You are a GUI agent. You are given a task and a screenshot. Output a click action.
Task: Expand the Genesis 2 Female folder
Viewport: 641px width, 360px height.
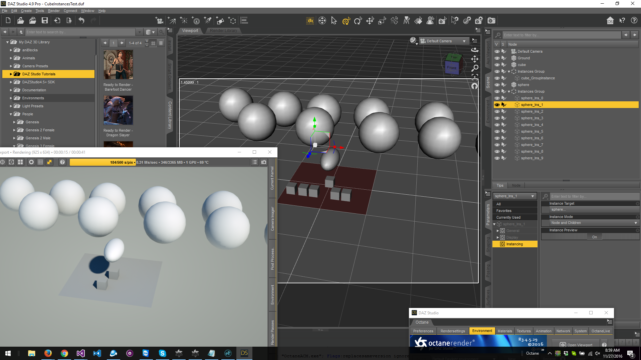[x=14, y=130]
